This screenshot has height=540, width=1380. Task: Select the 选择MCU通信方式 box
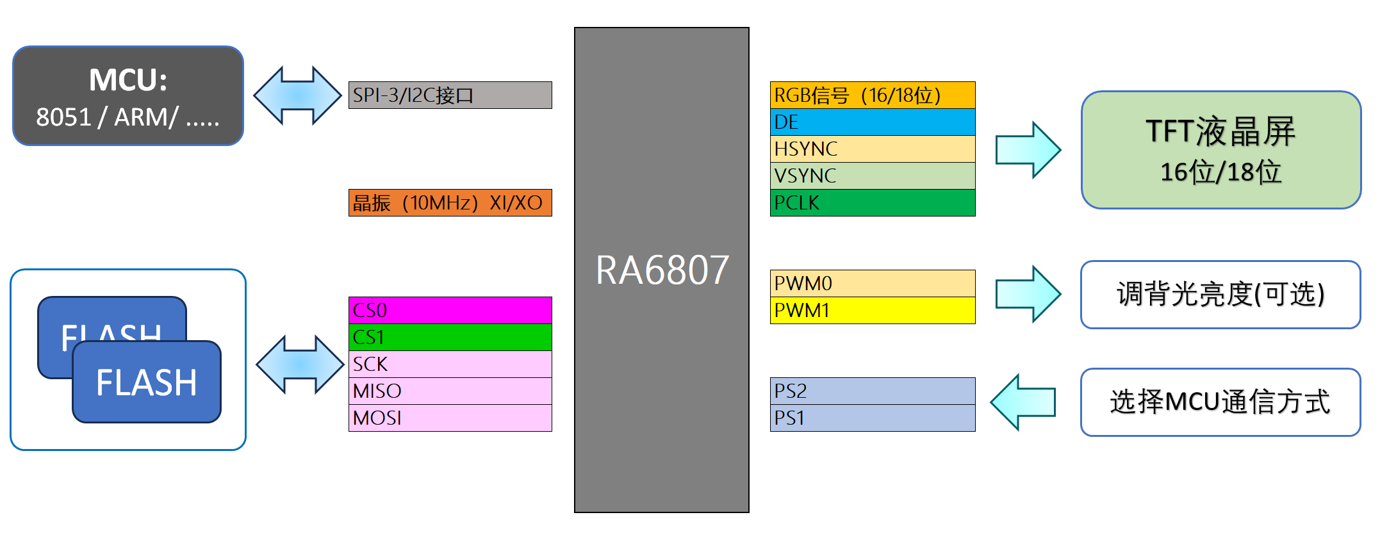coord(1220,402)
